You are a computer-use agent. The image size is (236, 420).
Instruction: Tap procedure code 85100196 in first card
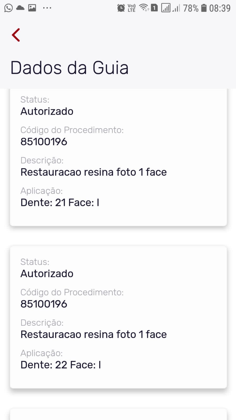(44, 142)
